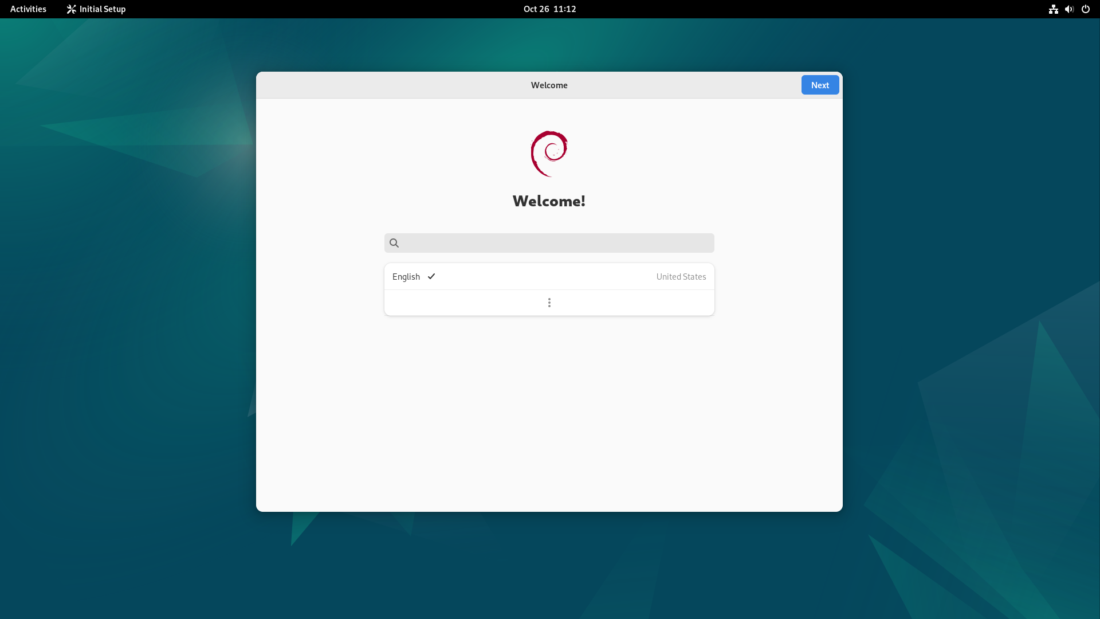The image size is (1100, 619).
Task: Click the Next button to proceed
Action: click(x=819, y=84)
